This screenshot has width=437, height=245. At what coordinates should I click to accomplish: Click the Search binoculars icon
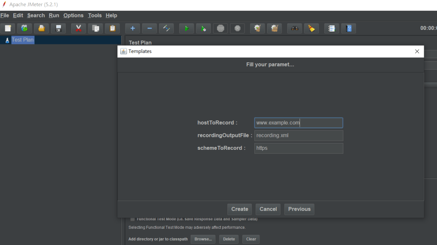294,29
